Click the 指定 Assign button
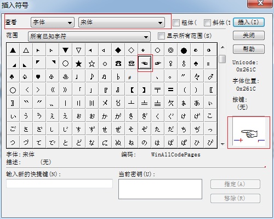 tap(235, 184)
